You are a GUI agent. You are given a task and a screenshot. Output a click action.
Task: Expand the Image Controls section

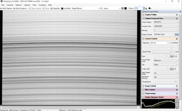pos(143,86)
